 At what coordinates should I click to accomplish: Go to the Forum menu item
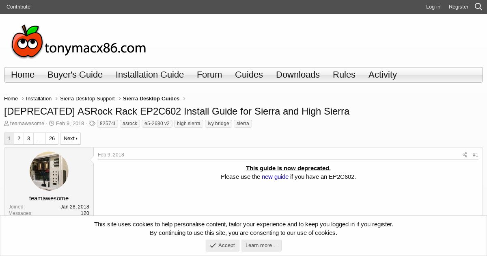pyautogui.click(x=209, y=75)
